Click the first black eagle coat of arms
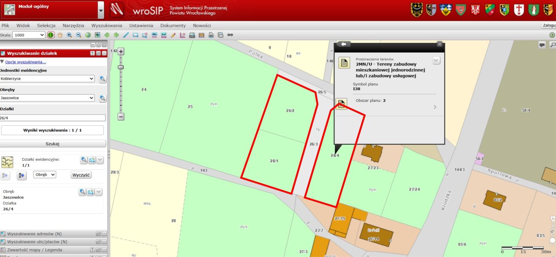Viewport: 556px width, 257px height. (x=417, y=10)
